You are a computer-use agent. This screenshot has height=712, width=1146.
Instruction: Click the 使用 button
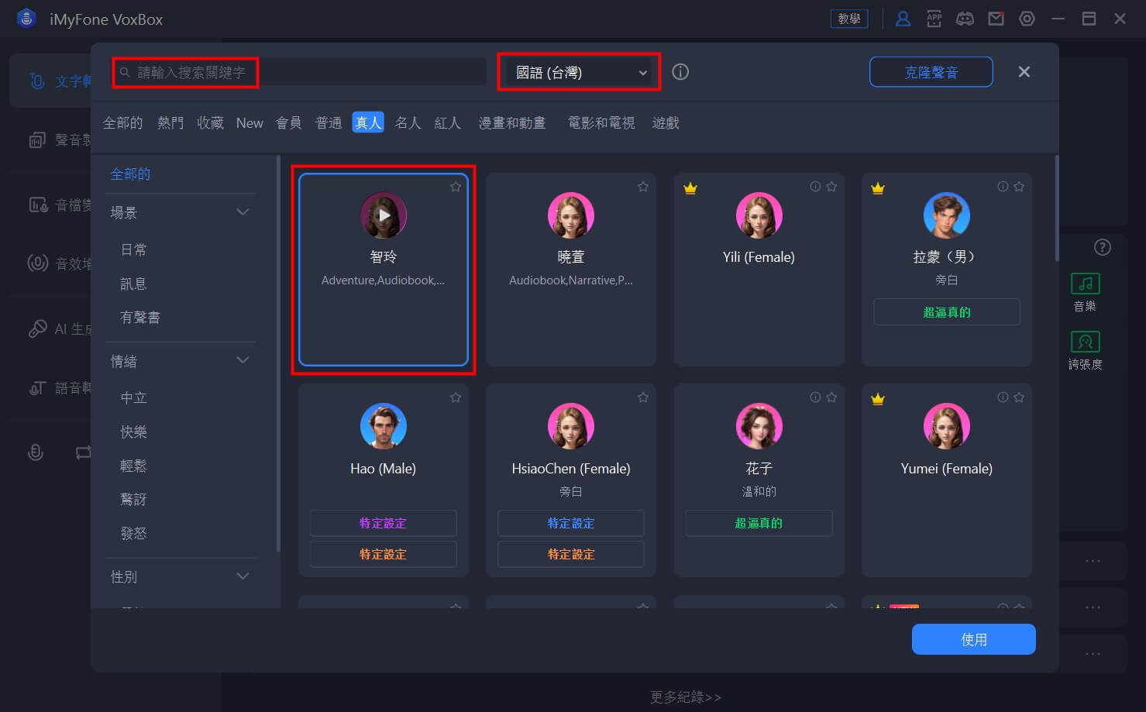click(x=974, y=639)
